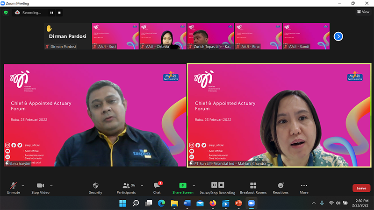The height and width of the screenshot is (210, 374).
Task: Show hidden system tray icons
Action: point(314,203)
